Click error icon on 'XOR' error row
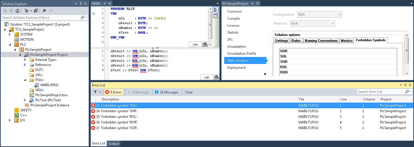Screen dimensions: 414x147 click(x=93, y=128)
